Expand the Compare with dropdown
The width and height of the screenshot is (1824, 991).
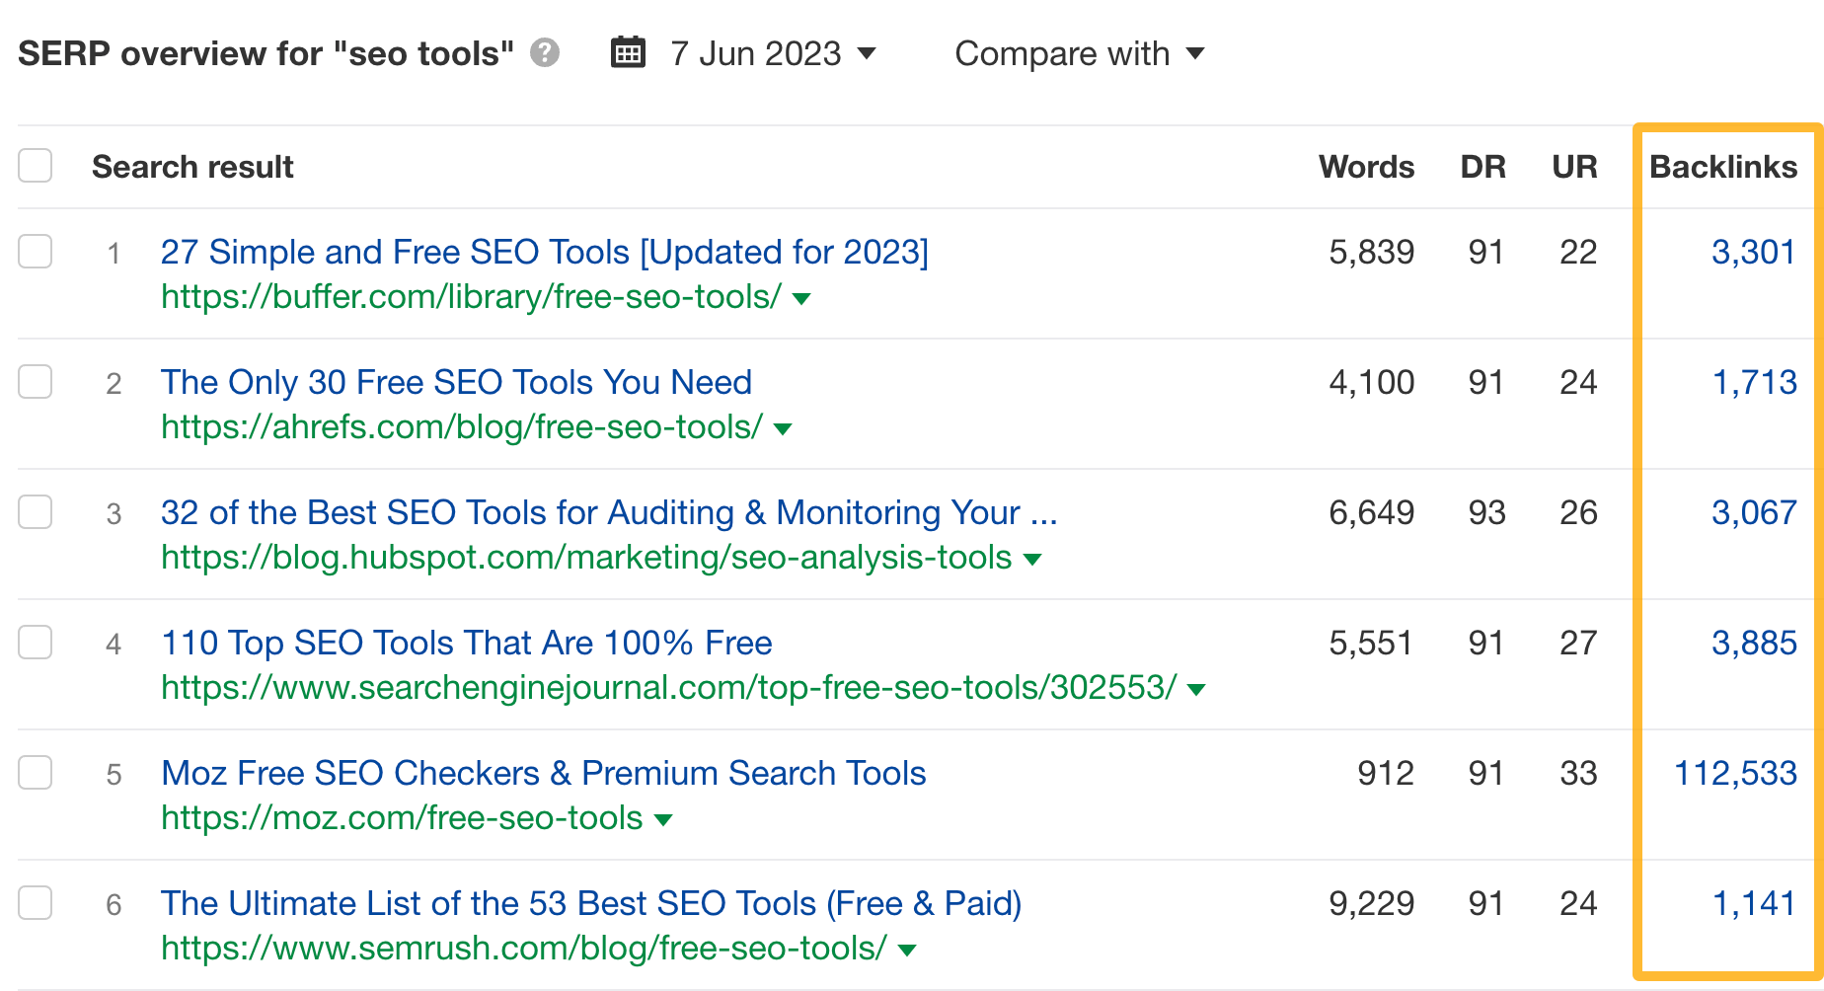click(x=1079, y=54)
